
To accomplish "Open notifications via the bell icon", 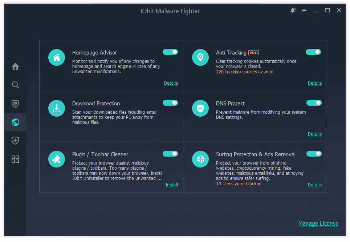I will coord(292,11).
